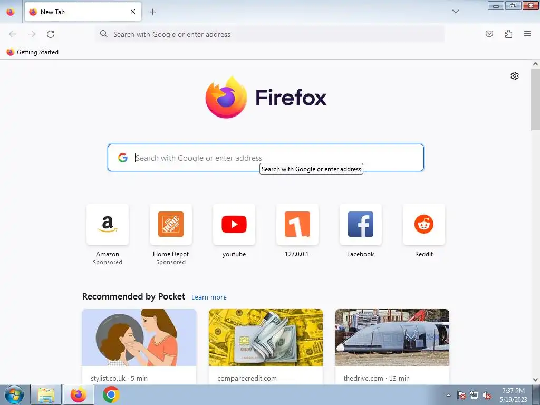Click the Google icon in search box

(122, 158)
